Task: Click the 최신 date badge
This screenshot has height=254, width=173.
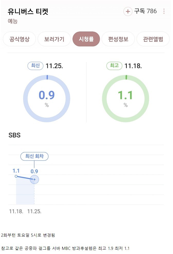Action: click(x=35, y=66)
